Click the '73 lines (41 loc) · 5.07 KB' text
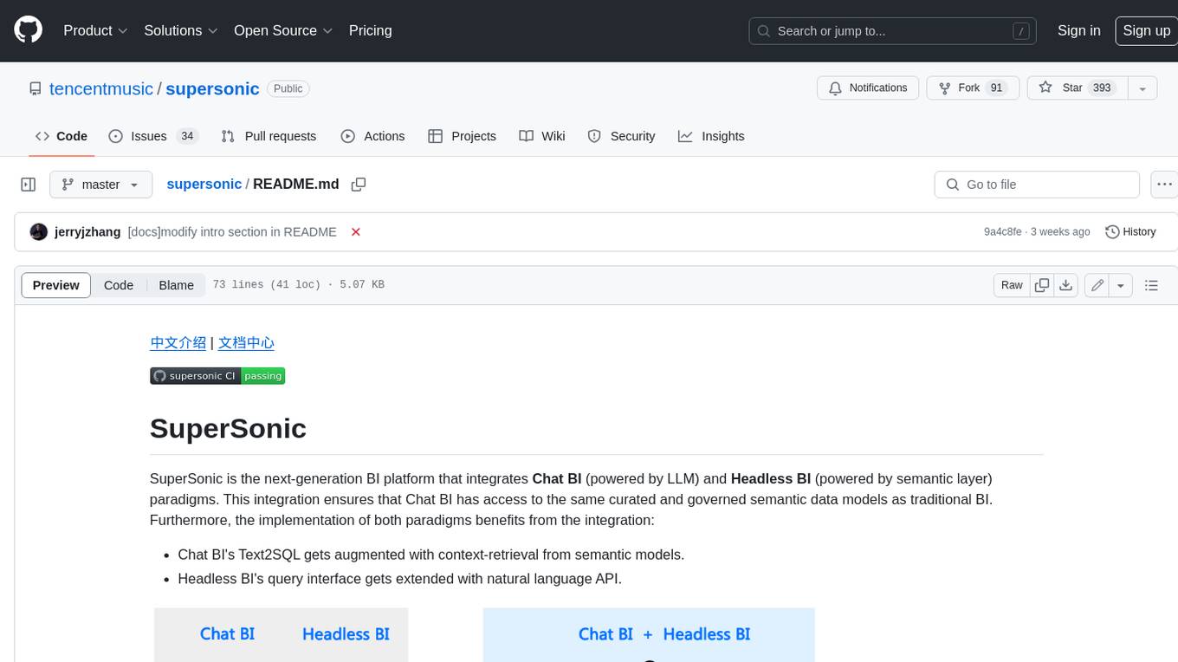 tap(298, 285)
